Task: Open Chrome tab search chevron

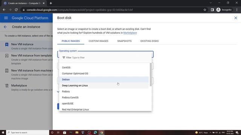Action: tap(211, 3)
